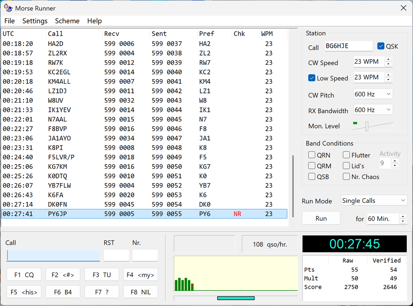
Task: Click the log list vertical scrollbar
Action: tap(293, 186)
